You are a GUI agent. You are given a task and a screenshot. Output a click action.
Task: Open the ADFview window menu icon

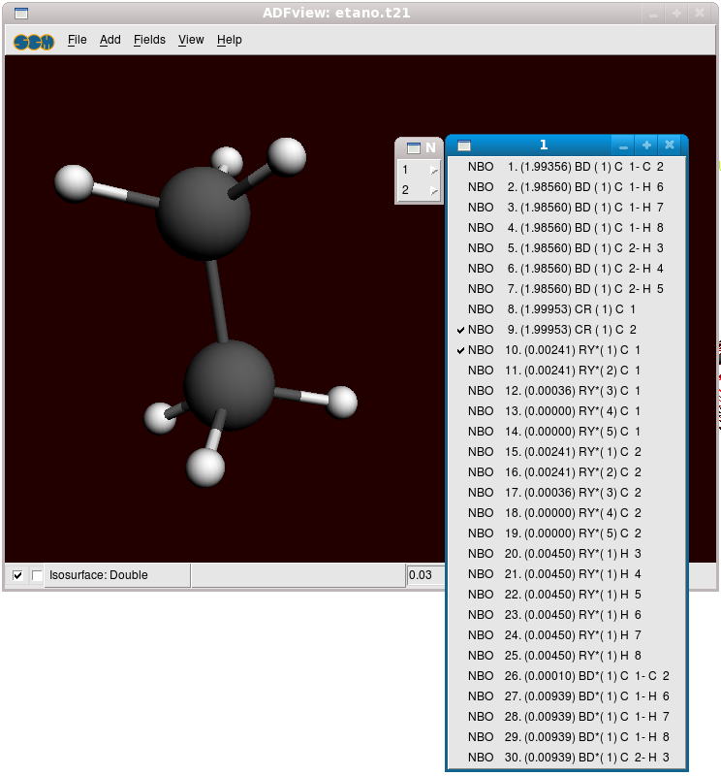click(x=20, y=14)
